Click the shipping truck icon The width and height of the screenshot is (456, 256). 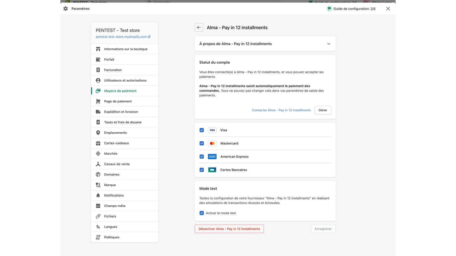pyautogui.click(x=98, y=112)
